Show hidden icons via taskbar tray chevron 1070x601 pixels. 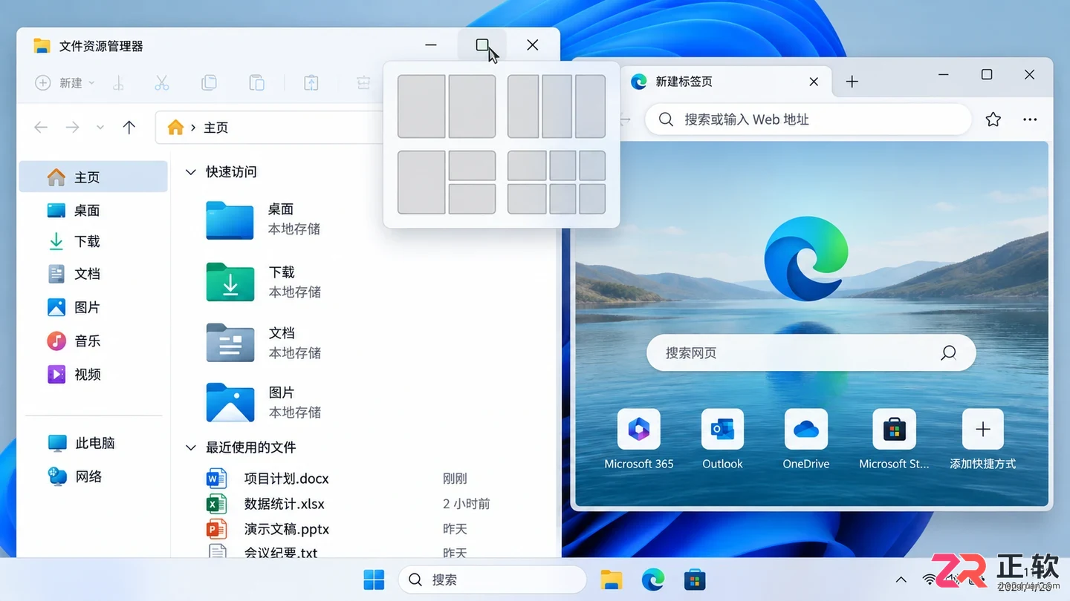(901, 579)
